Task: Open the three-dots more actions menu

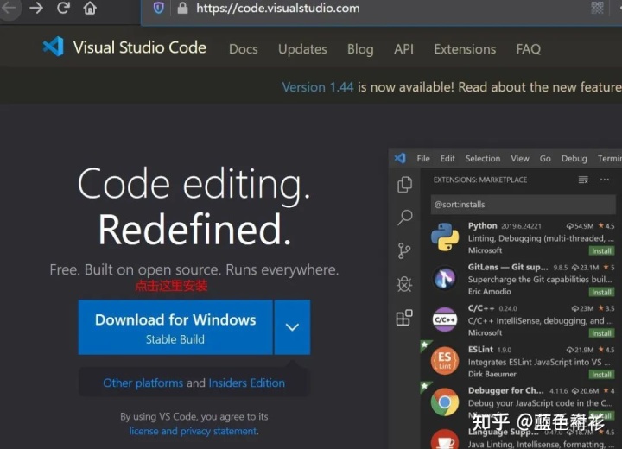Action: click(605, 180)
